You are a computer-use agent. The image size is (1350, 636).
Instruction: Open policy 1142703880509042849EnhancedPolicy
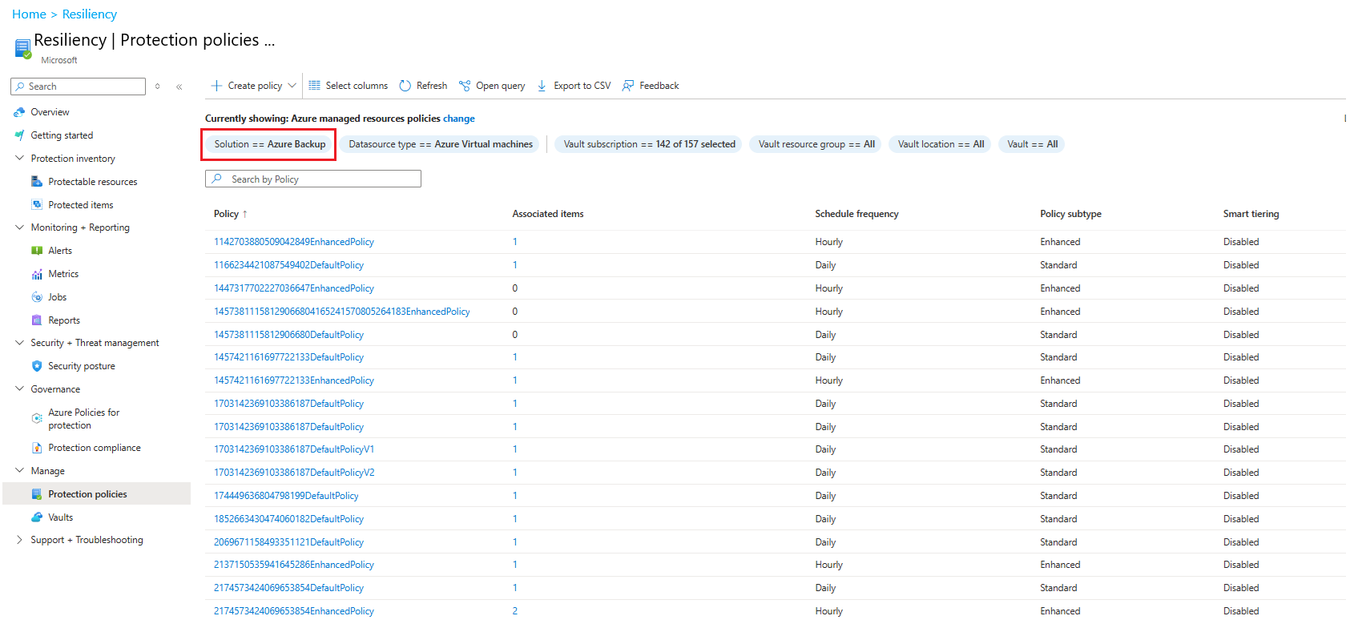click(x=294, y=242)
